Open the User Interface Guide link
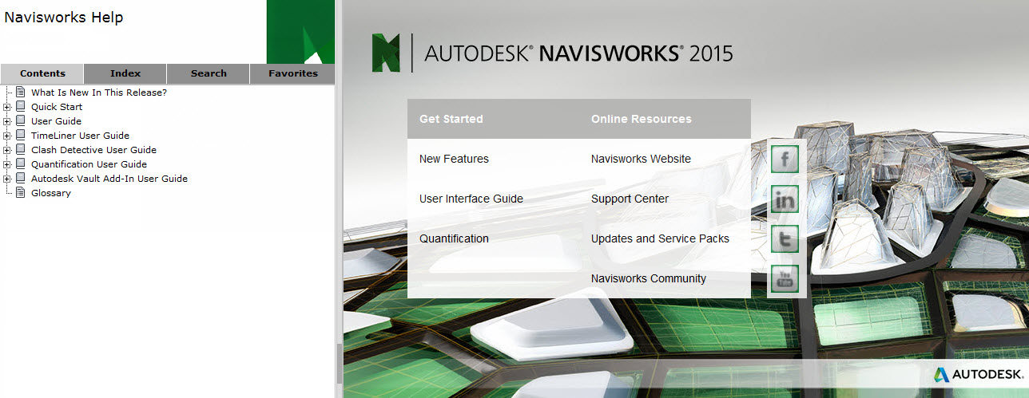Image resolution: width=1029 pixels, height=398 pixels. 471,199
